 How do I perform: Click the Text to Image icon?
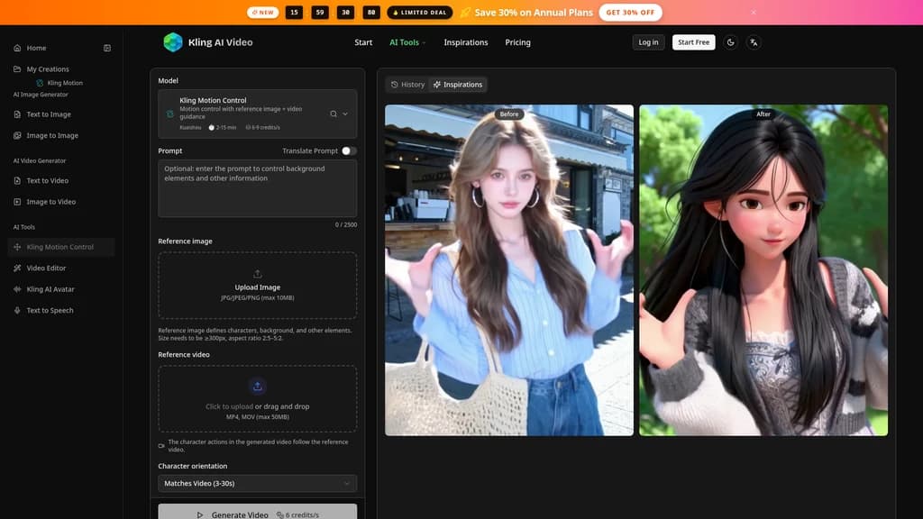17,114
